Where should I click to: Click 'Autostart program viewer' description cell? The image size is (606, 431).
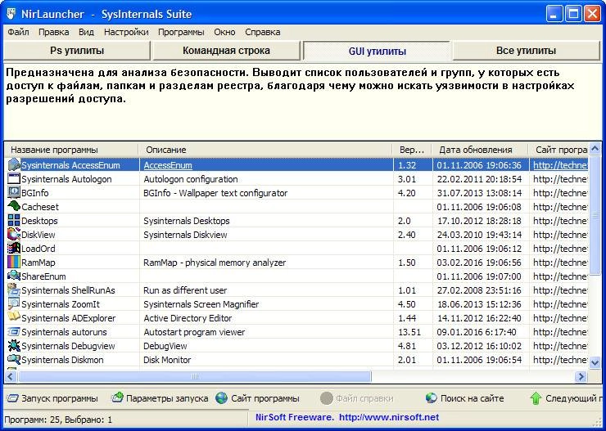pos(194,332)
